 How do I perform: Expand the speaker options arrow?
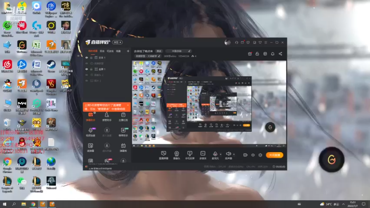[234, 154]
